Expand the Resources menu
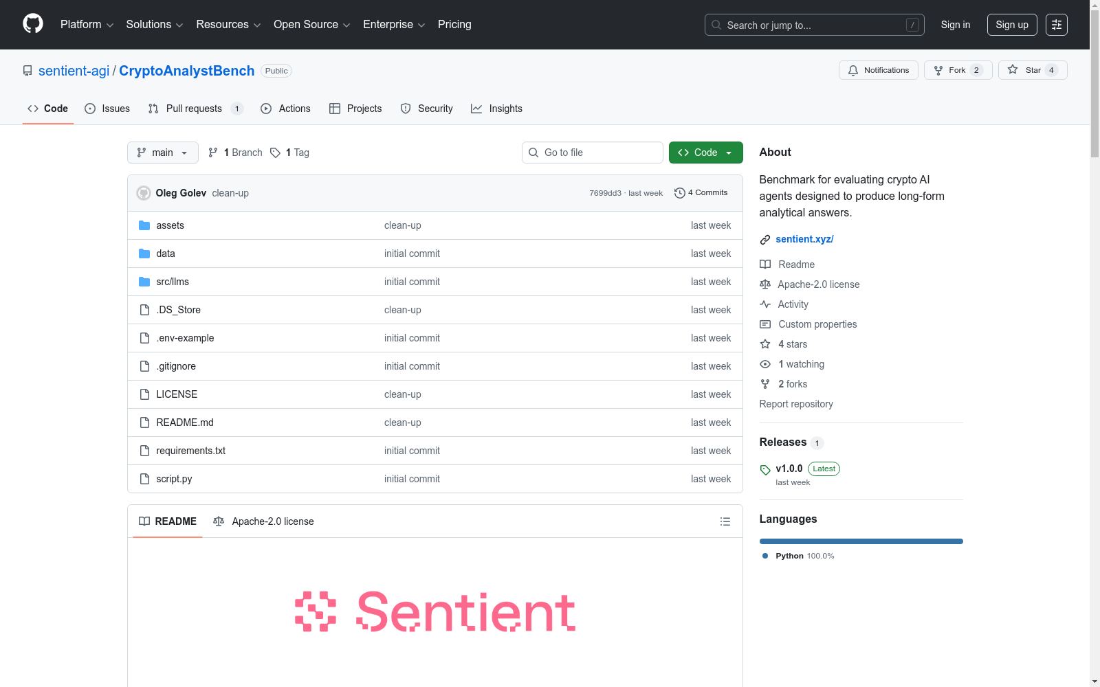The height and width of the screenshot is (687, 1100). (228, 25)
